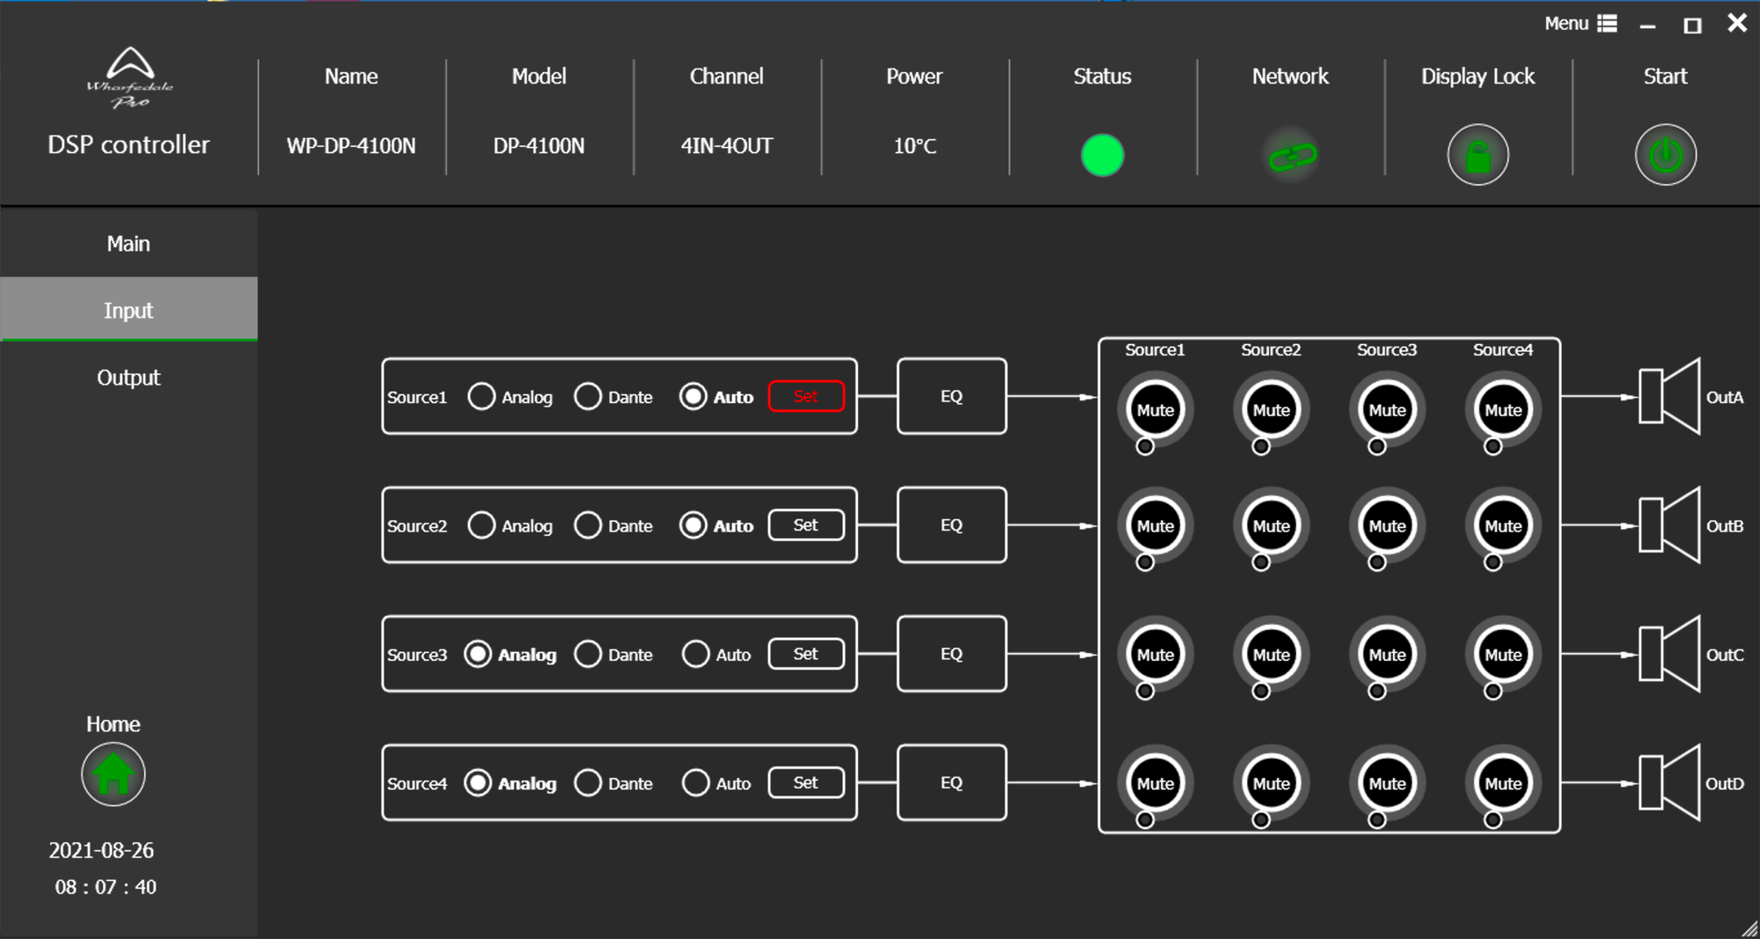Select Dante radio for Source2

[x=588, y=525]
